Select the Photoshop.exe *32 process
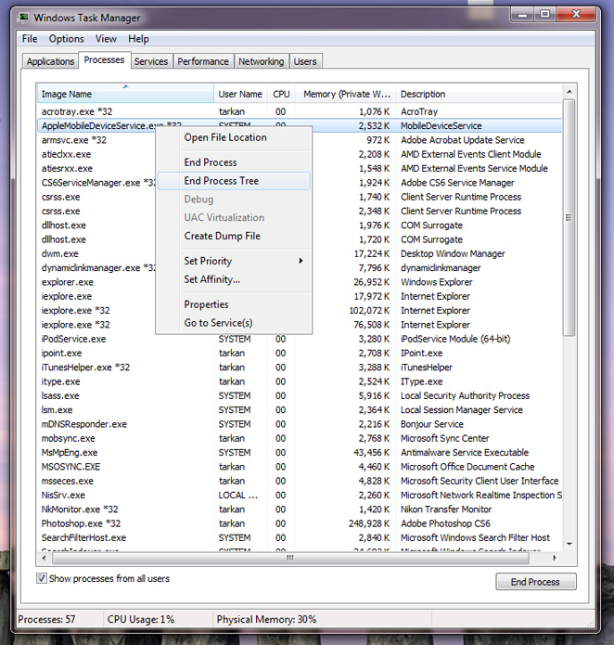Viewport: 614px width, 645px height. 300,523
